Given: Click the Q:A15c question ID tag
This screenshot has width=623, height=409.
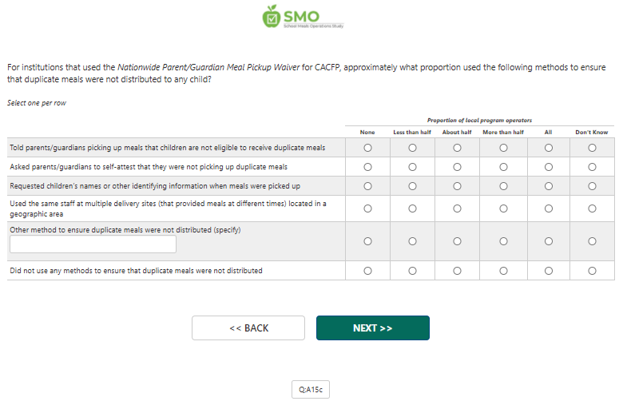Looking at the screenshot, I should pyautogui.click(x=310, y=390).
